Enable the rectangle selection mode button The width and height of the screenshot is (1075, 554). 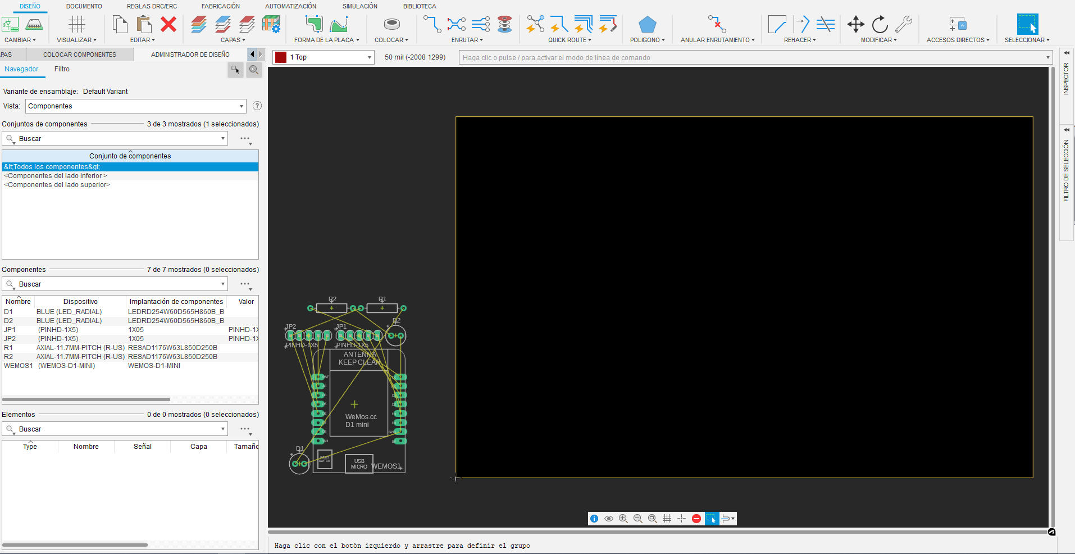click(x=711, y=519)
